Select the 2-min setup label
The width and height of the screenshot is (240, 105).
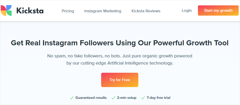point(127,98)
